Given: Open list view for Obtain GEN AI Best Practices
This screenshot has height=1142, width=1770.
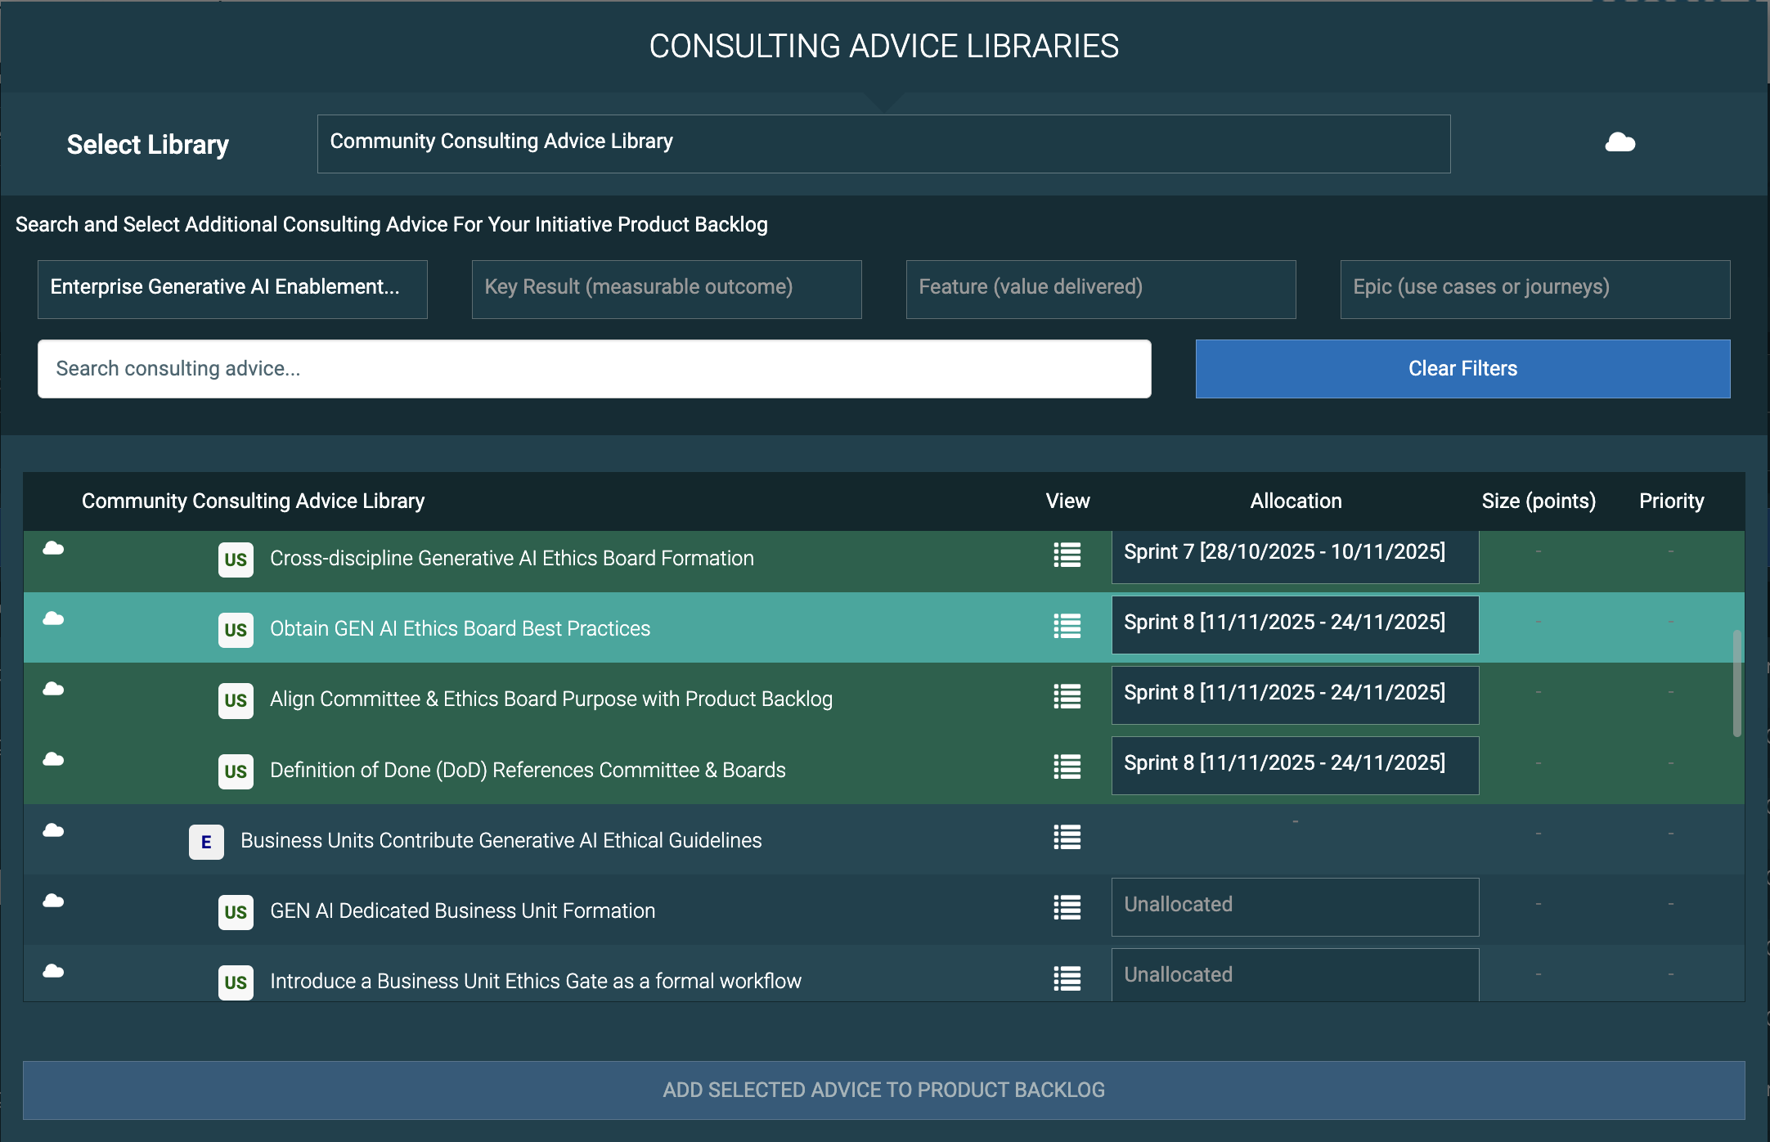Looking at the screenshot, I should [x=1067, y=627].
